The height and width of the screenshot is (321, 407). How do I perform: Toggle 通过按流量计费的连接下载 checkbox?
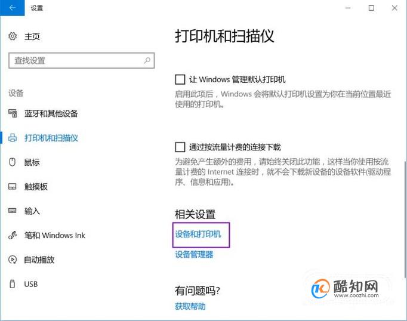point(180,147)
